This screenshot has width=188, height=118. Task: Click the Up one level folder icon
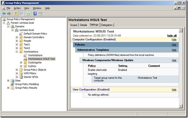pos(16,13)
